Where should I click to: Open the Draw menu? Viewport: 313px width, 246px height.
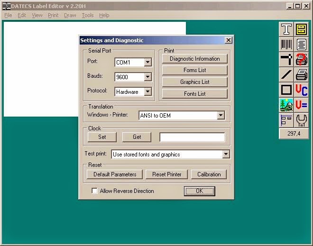point(70,15)
